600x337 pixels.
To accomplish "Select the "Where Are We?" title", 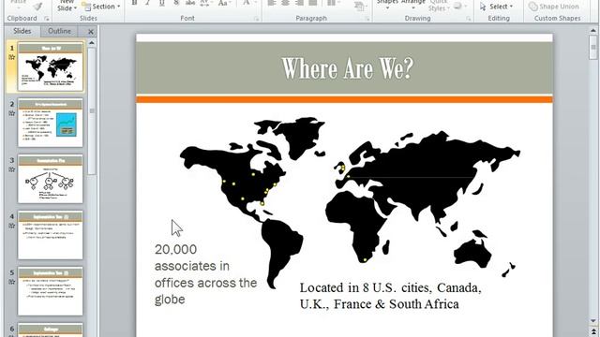I will tap(348, 68).
